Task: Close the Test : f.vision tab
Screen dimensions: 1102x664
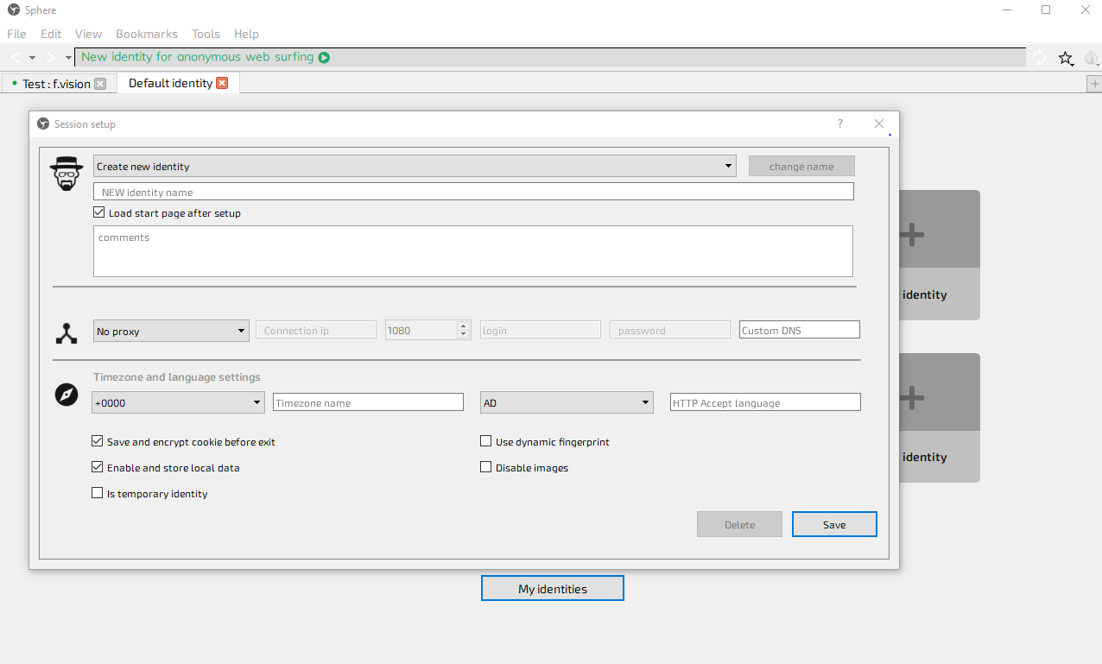Action: (100, 84)
